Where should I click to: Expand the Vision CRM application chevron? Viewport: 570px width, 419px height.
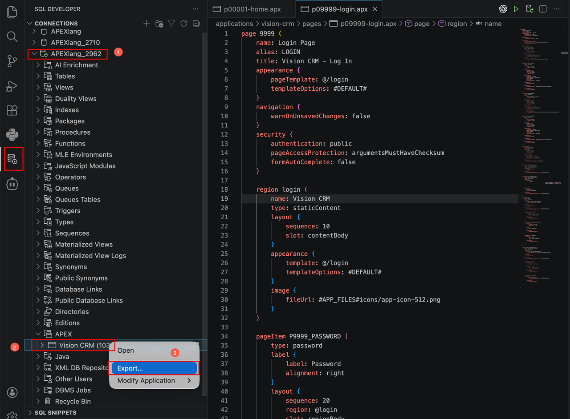[x=42, y=345]
